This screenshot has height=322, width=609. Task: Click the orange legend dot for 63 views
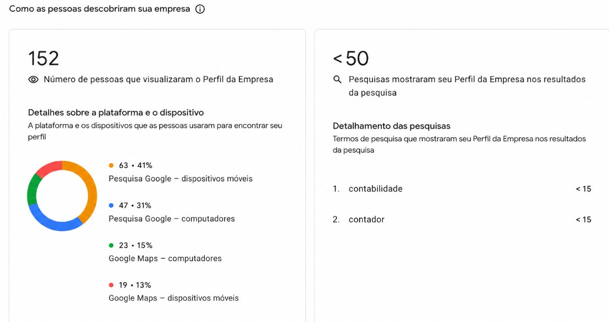[x=111, y=165]
